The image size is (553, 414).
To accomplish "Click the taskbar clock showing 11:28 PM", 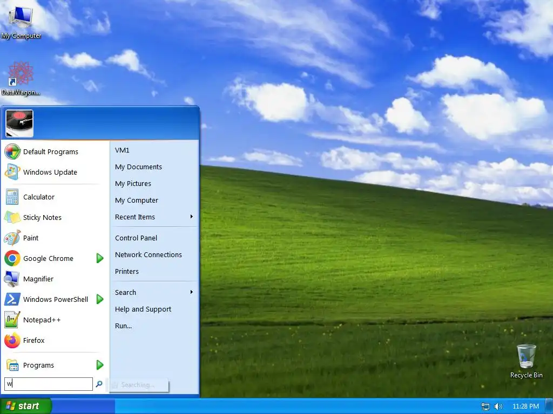I will click(x=525, y=406).
